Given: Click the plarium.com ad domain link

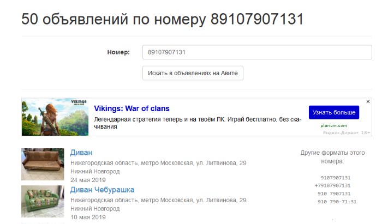Looking at the screenshot, I should coord(333,125).
